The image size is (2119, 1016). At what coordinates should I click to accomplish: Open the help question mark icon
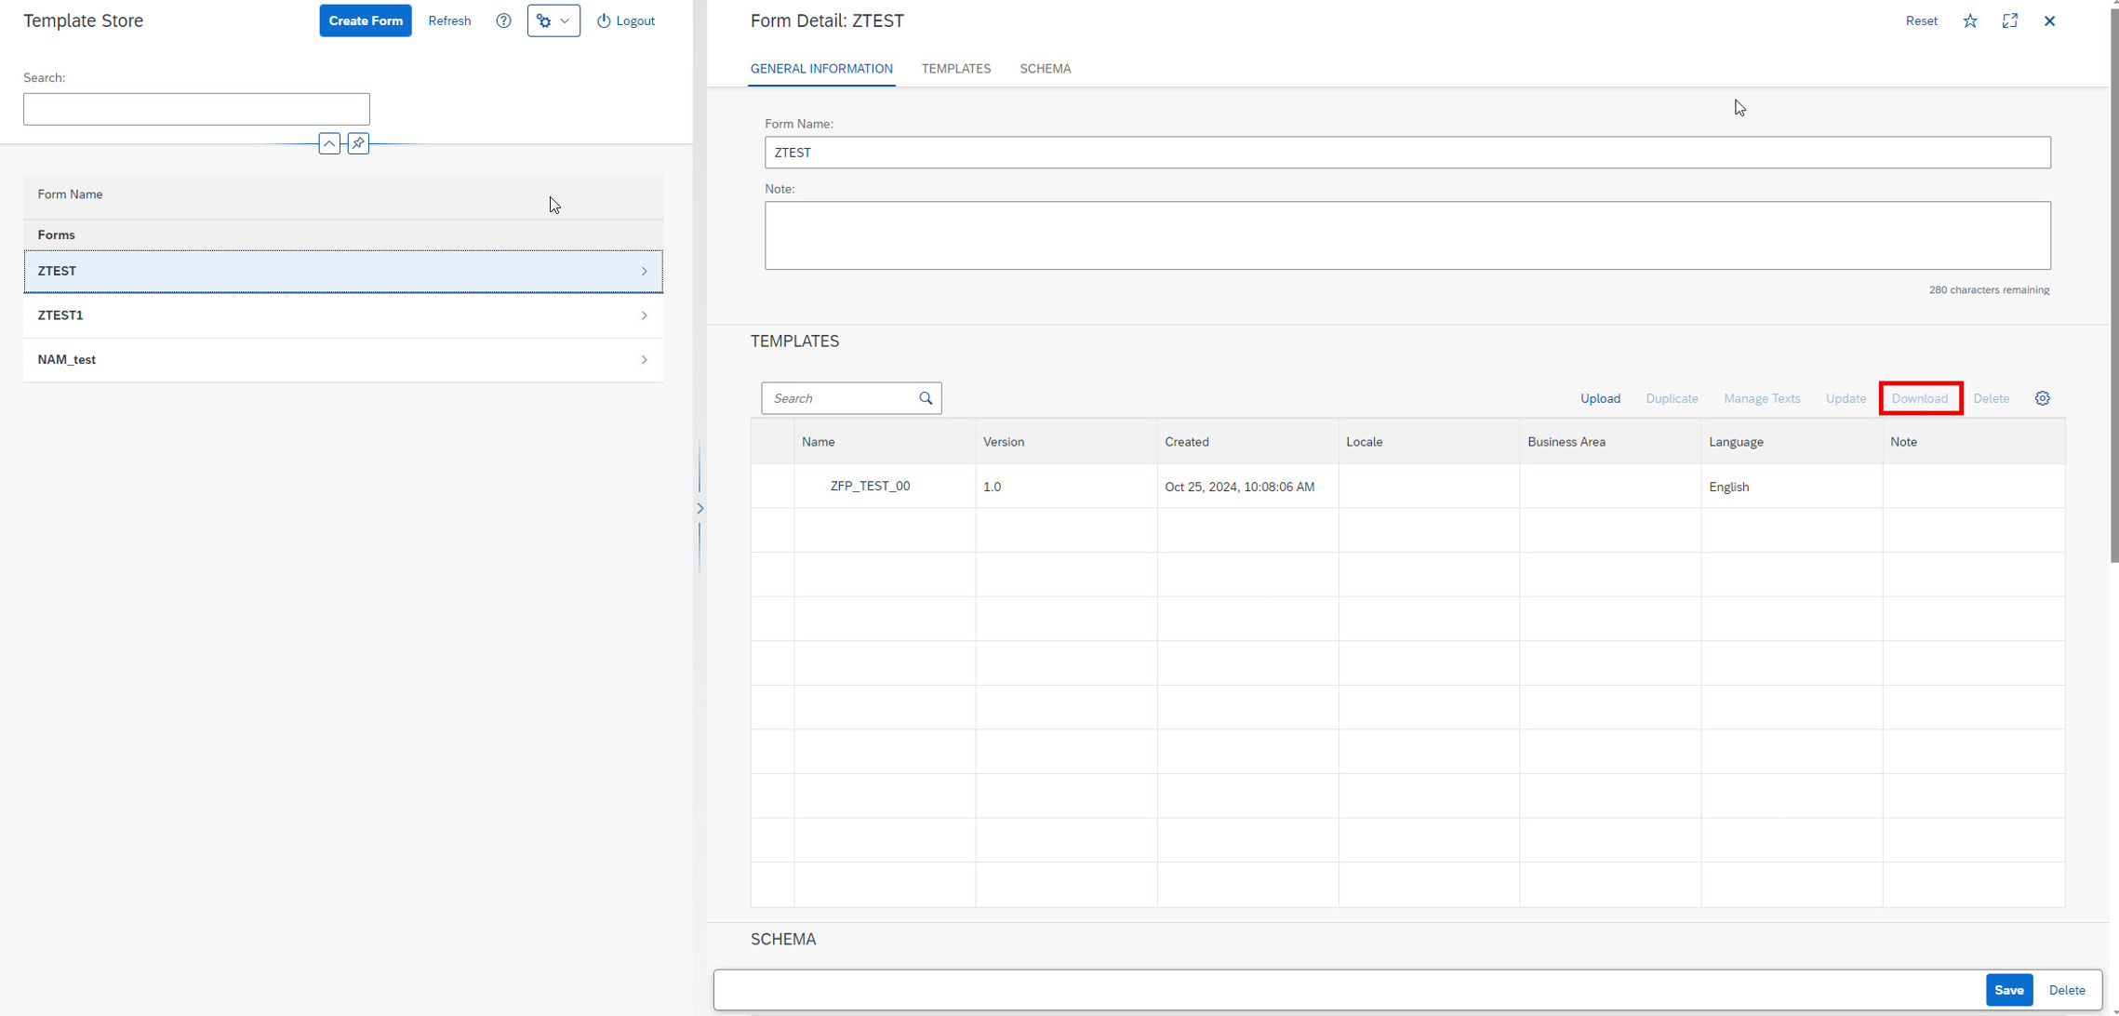pyautogui.click(x=503, y=20)
